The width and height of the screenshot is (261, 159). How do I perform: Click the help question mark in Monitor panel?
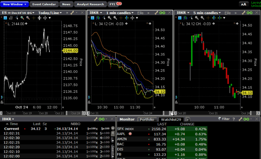pyautogui.click(x=234, y=119)
